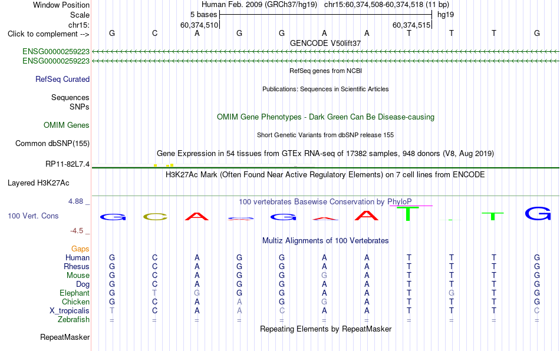The height and width of the screenshot is (351, 560).
Task: Select the X_tropicalis alignment row label
Action: [70, 311]
